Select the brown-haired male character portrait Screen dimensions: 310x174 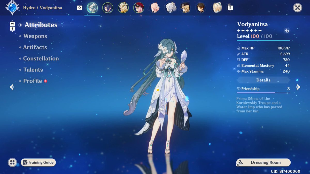201,8
